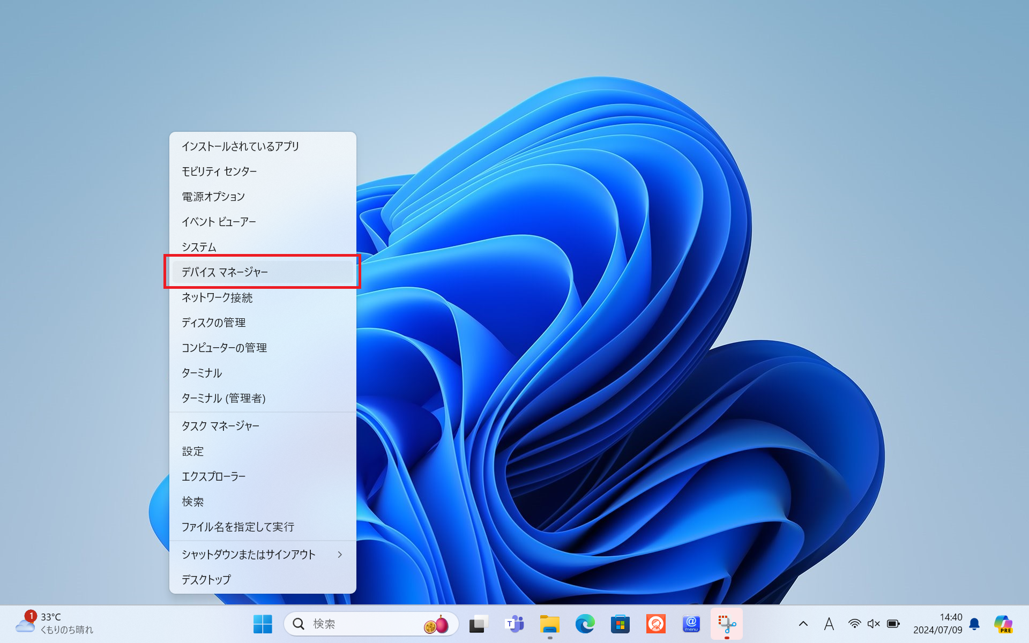
Task: Open タスク マネージャー
Action: (220, 425)
